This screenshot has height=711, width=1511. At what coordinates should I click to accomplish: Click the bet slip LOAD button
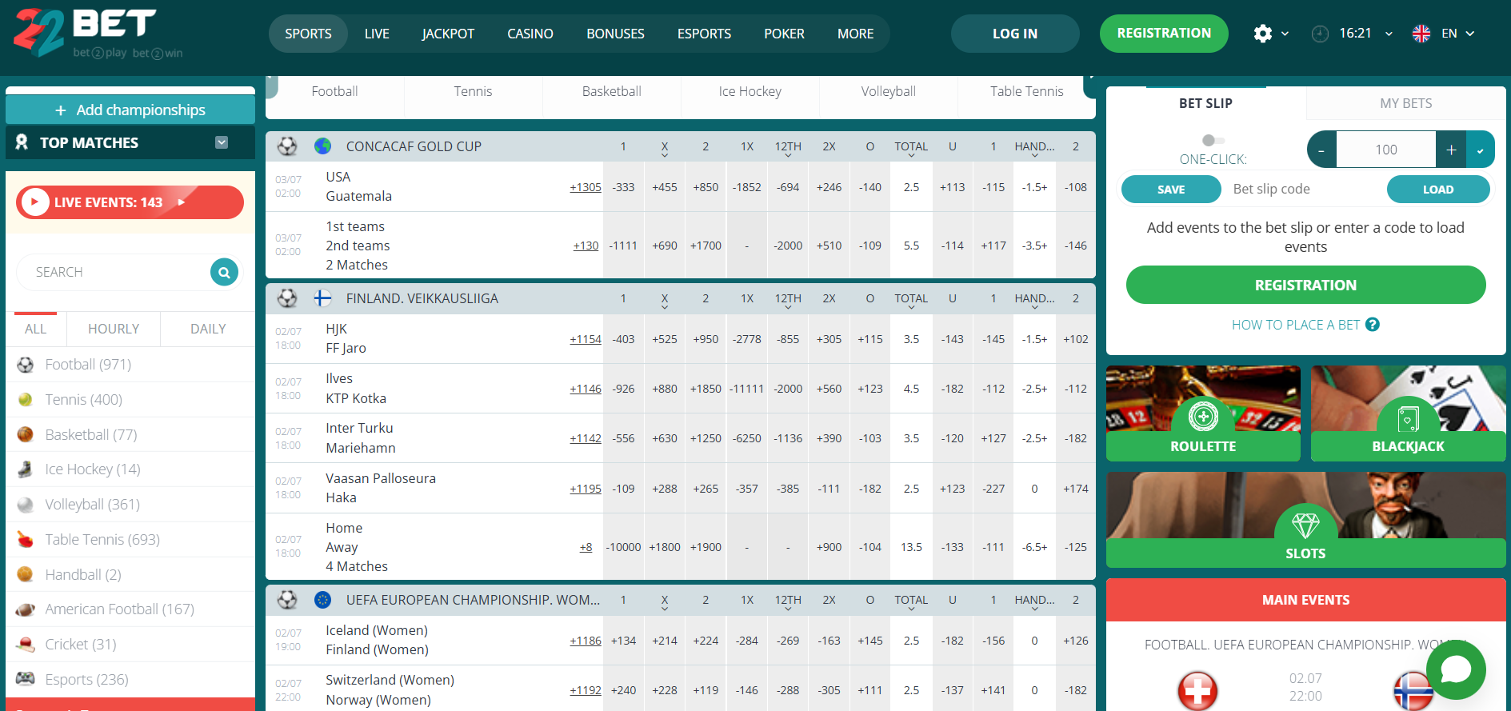(1438, 190)
